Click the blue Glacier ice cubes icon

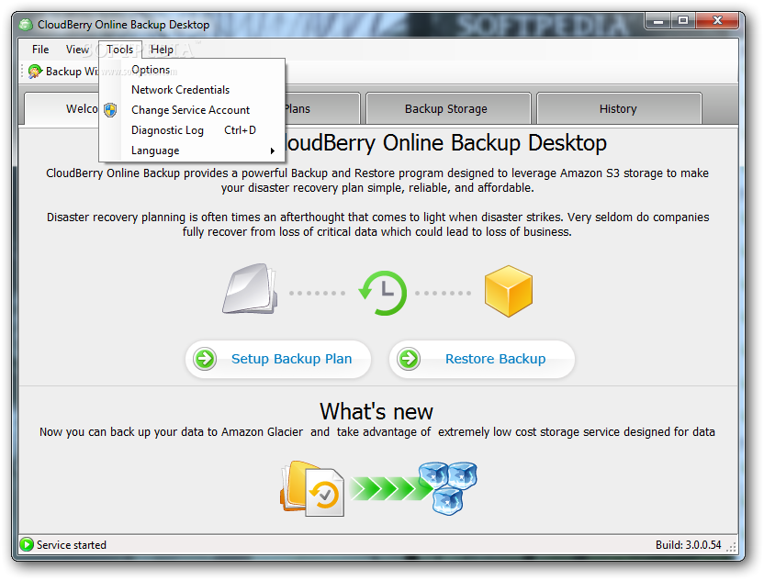(448, 488)
